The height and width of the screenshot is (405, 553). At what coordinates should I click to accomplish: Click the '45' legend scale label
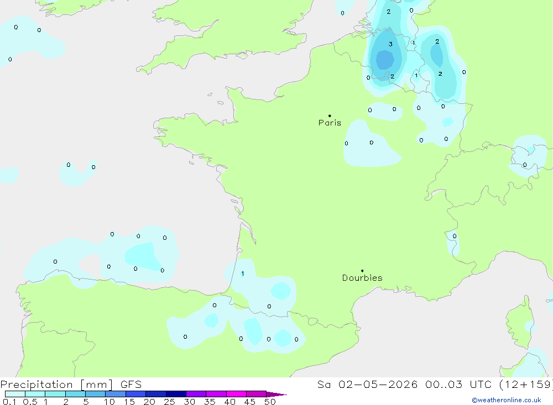pyautogui.click(x=250, y=402)
